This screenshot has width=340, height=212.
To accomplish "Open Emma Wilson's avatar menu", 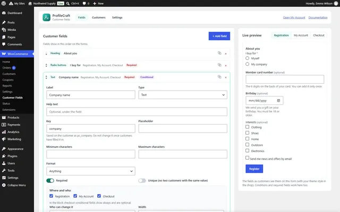I will click(x=336, y=4).
